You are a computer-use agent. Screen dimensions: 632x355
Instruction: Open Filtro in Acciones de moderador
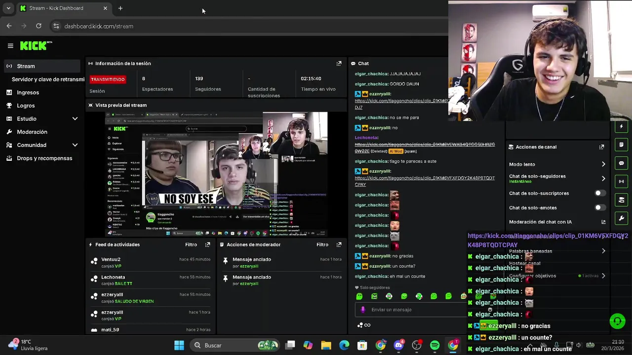pos(322,245)
